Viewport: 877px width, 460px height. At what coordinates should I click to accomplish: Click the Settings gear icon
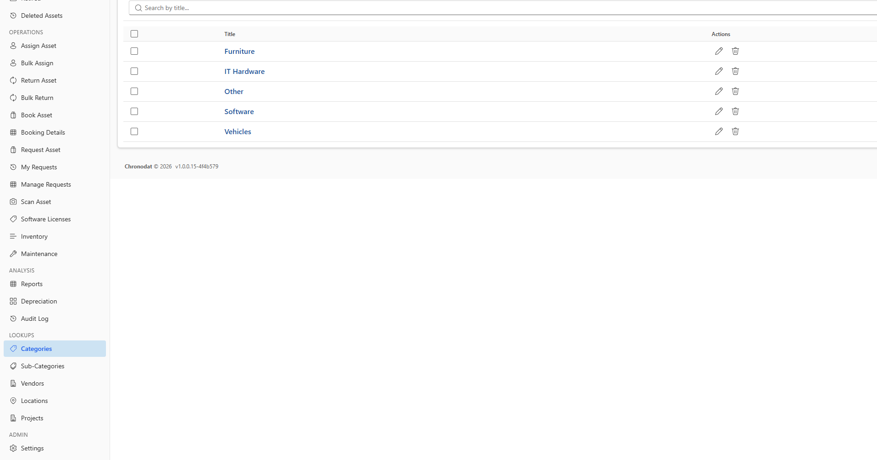coord(13,448)
